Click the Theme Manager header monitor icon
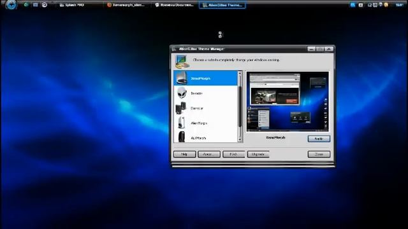This screenshot has width=408, height=229. (182, 62)
